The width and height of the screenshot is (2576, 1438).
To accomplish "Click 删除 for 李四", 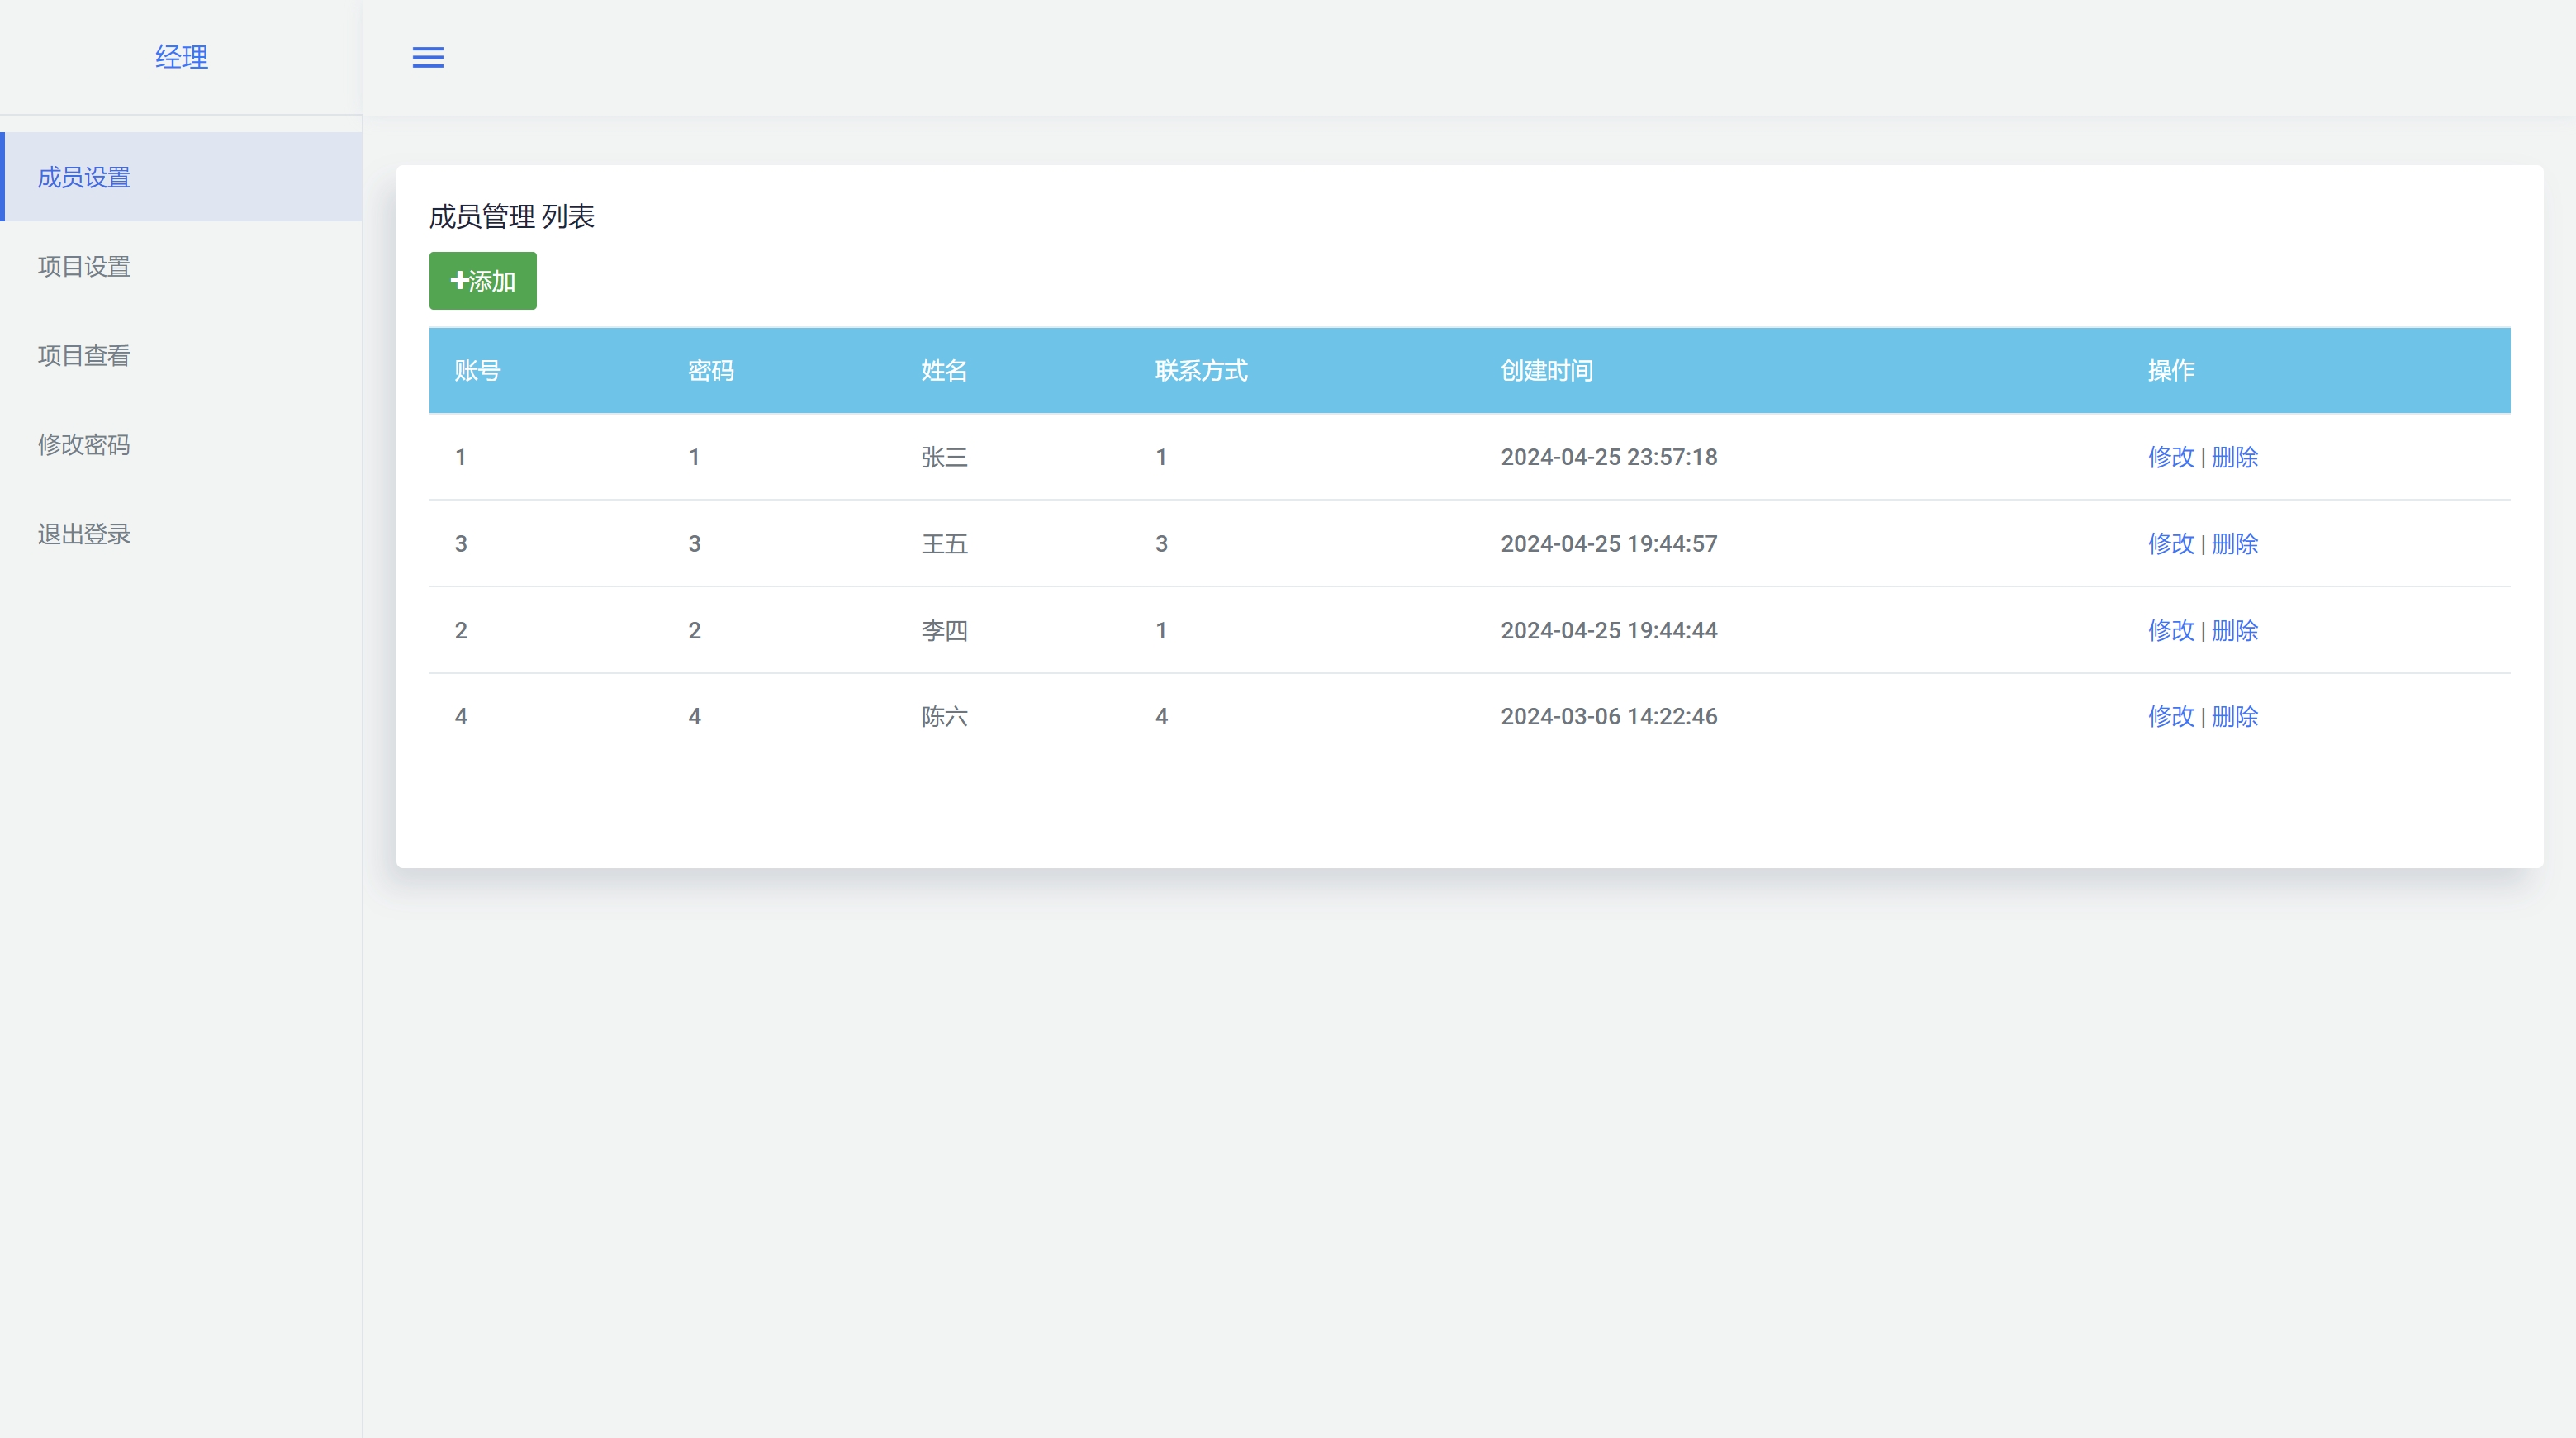I will coord(2235,630).
